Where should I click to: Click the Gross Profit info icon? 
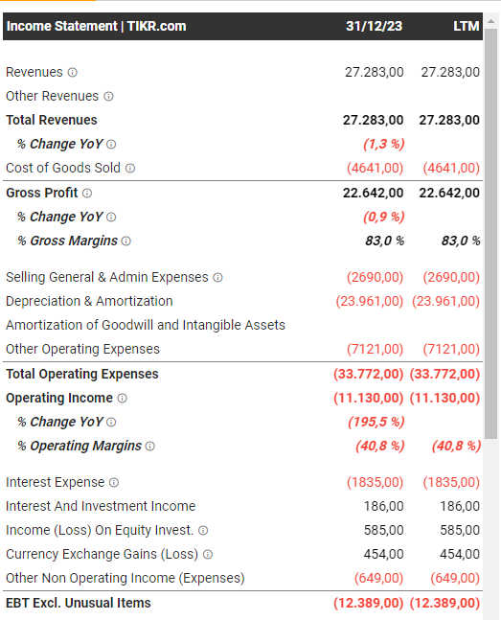pyautogui.click(x=87, y=194)
